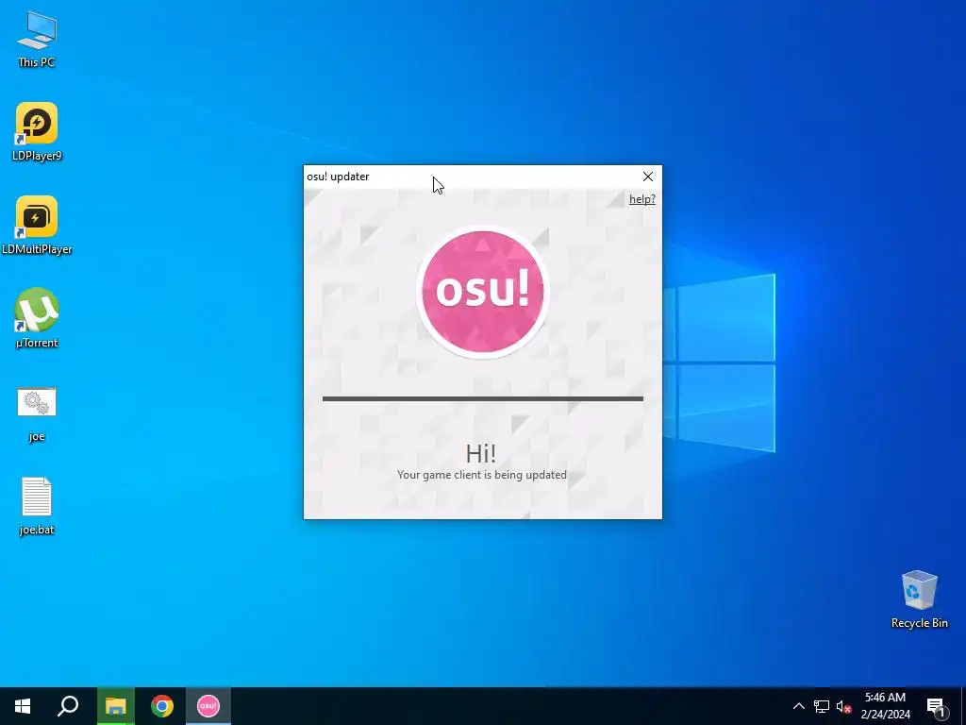The image size is (966, 725).
Task: Close the osu! updater window
Action: tap(647, 177)
